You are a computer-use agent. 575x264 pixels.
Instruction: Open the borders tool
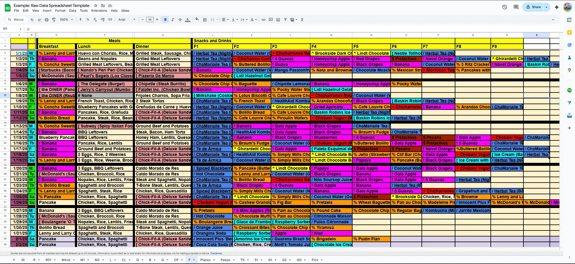205,20
